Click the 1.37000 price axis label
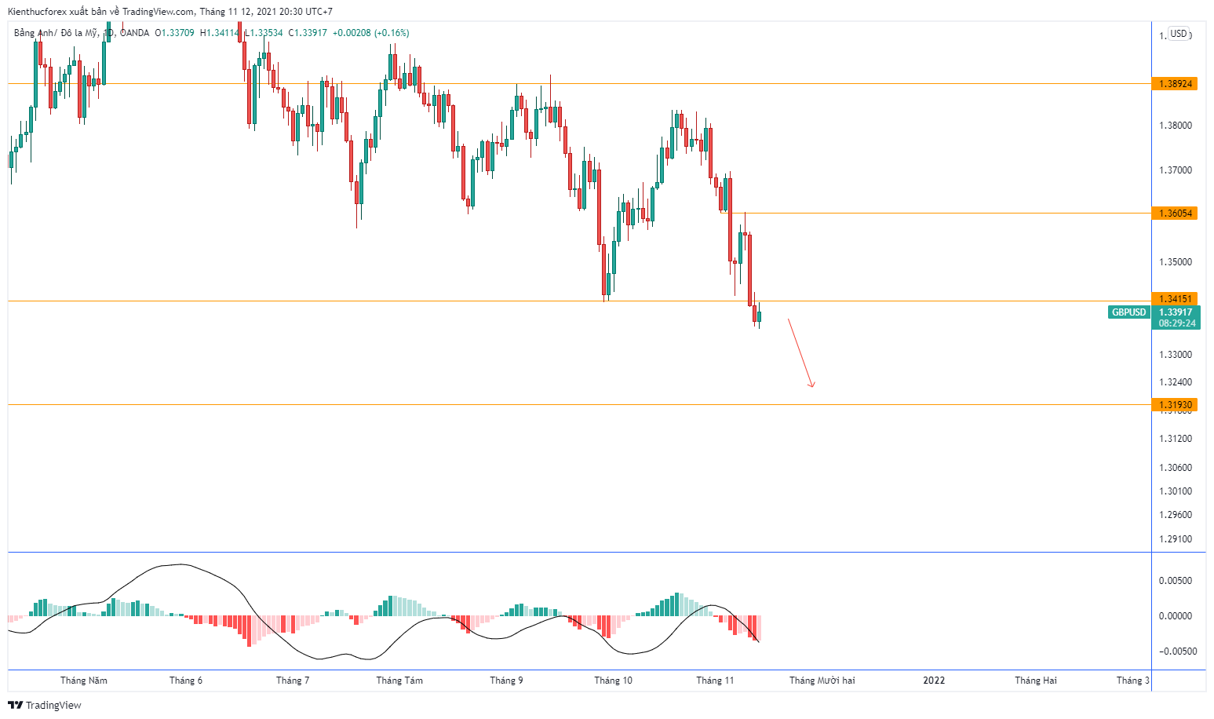This screenshot has height=719, width=1214. (1175, 170)
